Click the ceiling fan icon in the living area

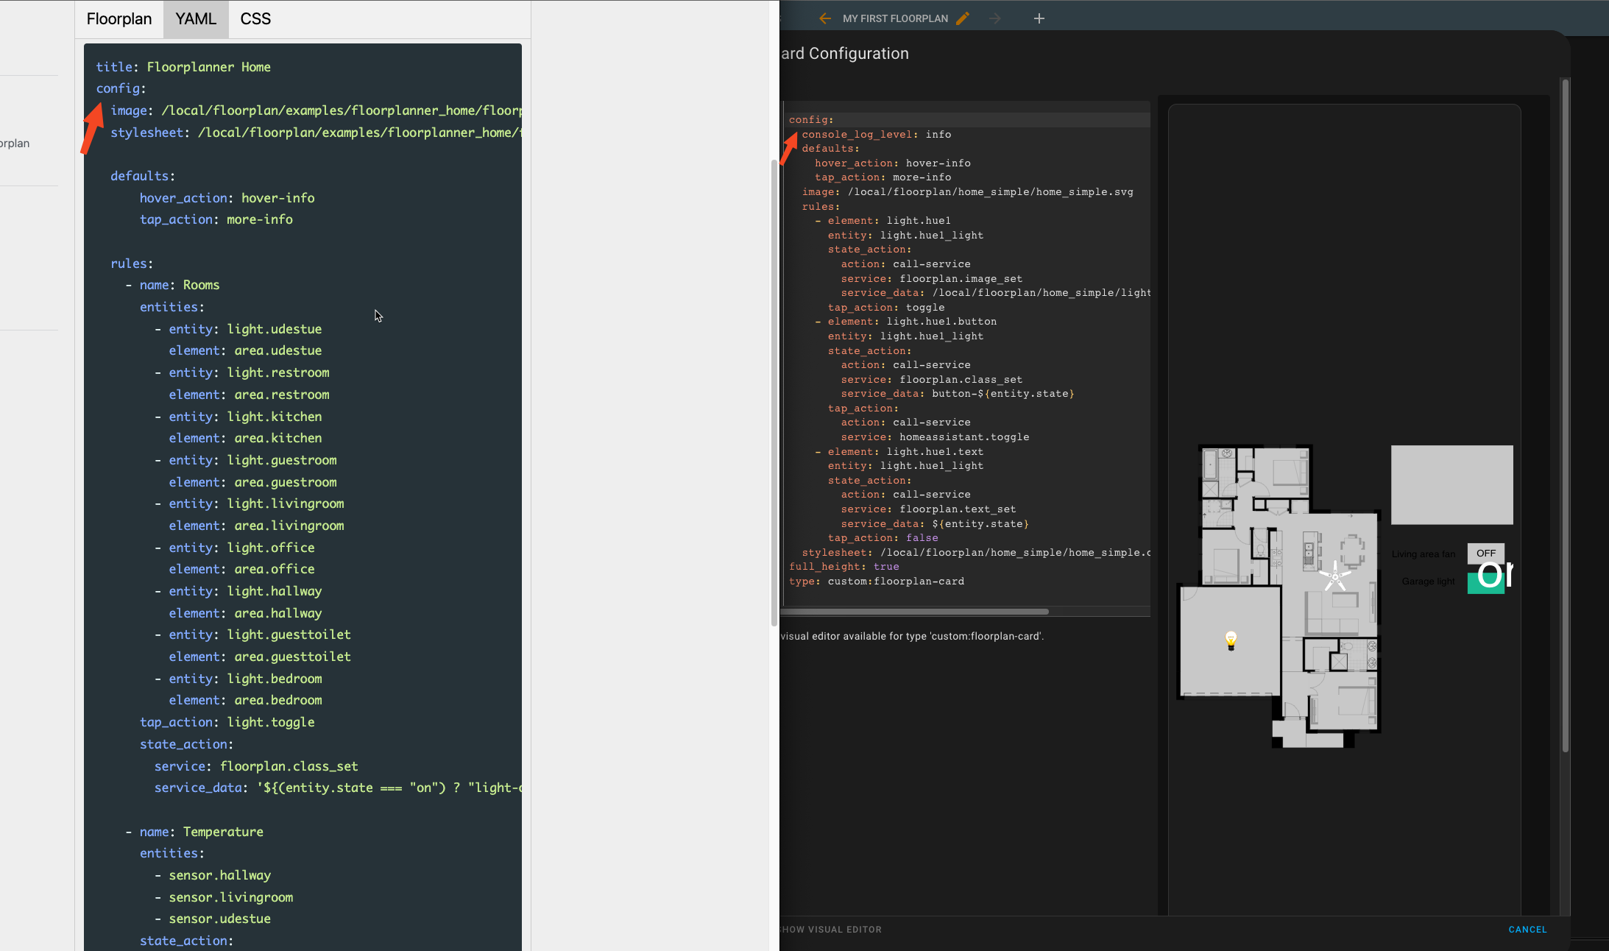tap(1334, 577)
